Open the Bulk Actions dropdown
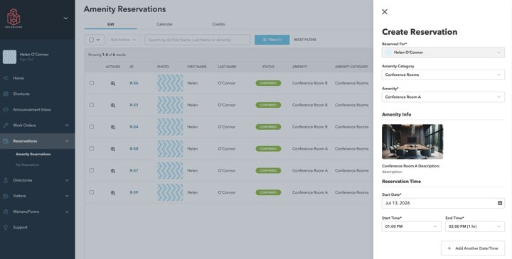Screen dimensions: 512x259 coord(124,40)
